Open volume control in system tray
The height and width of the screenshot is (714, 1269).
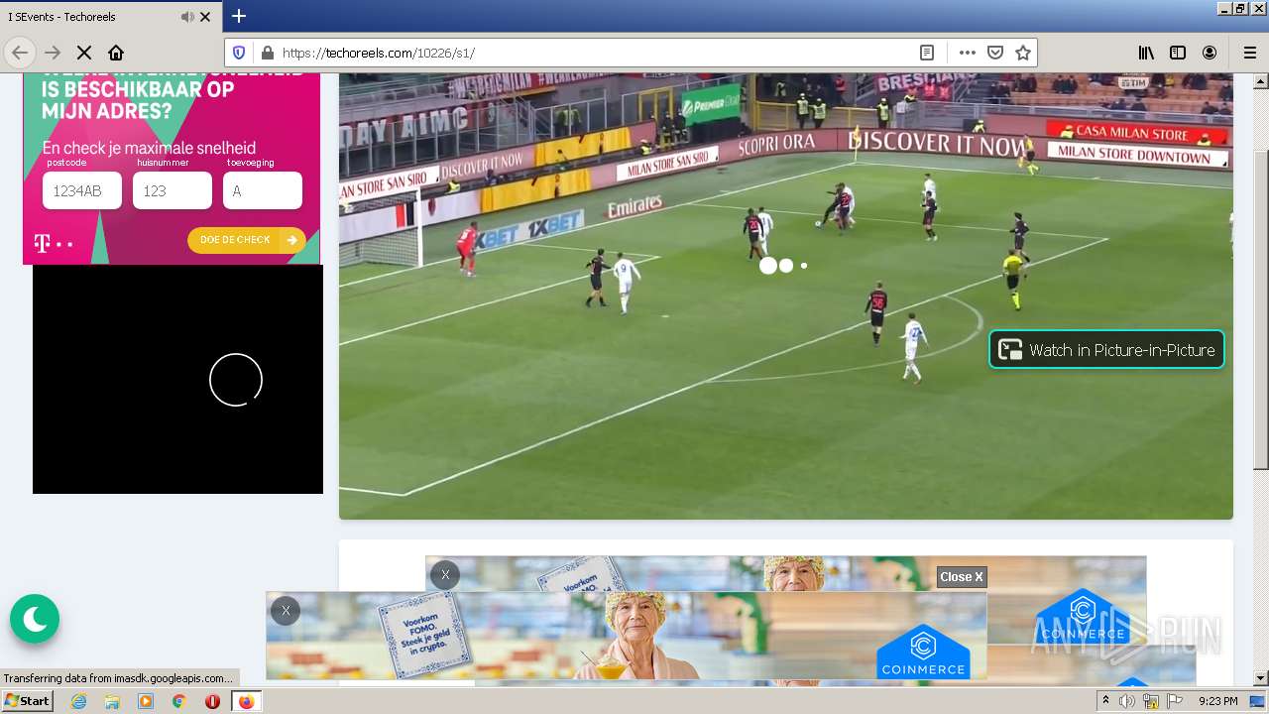coord(1127,701)
